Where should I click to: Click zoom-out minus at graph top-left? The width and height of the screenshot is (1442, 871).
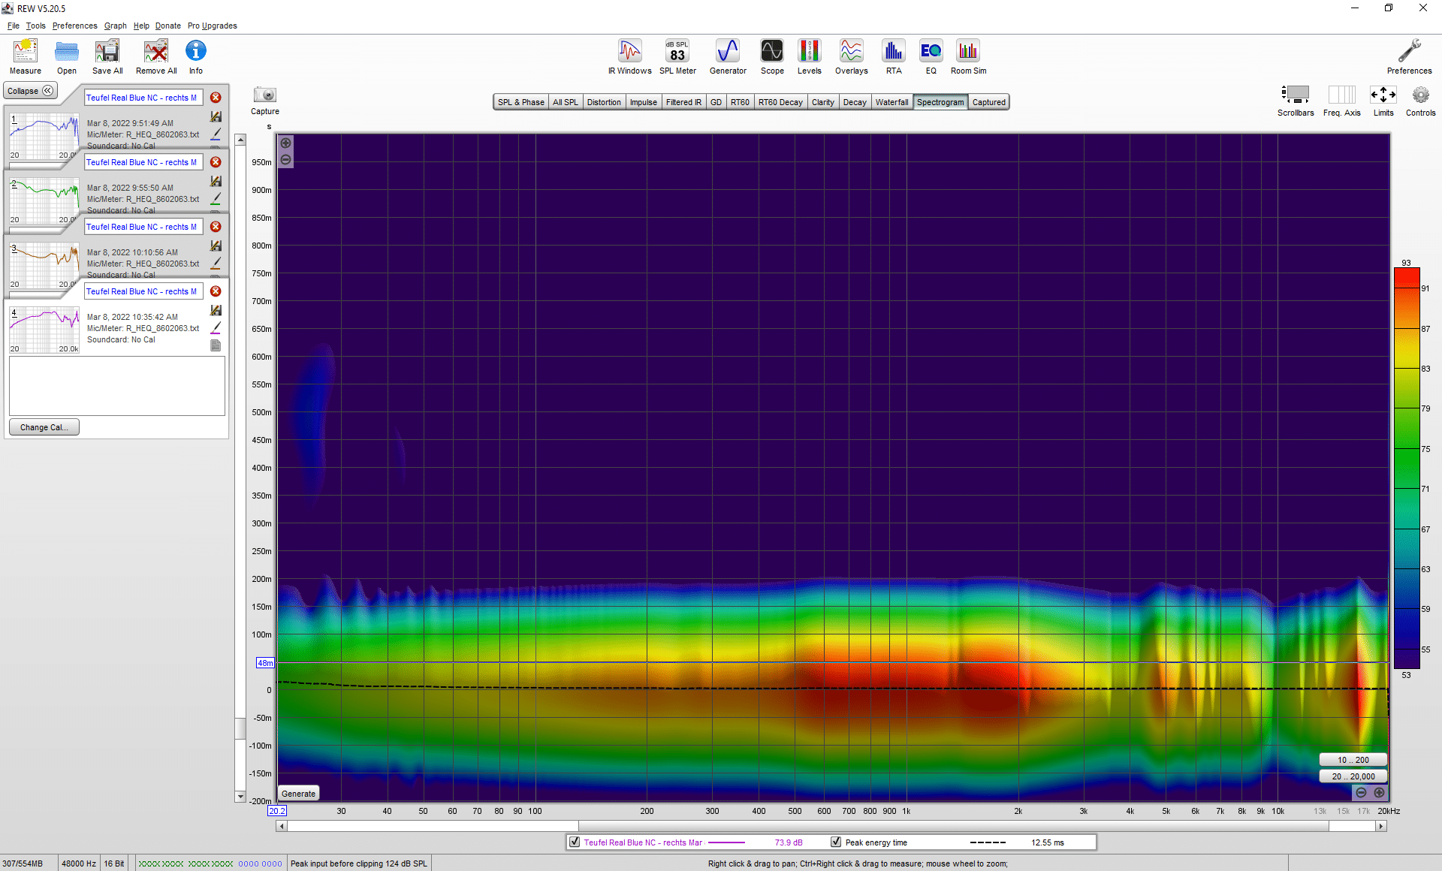(x=286, y=159)
